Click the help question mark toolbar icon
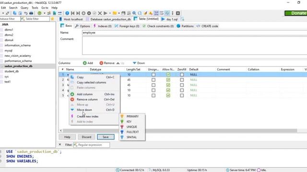Viewport: 307px width, 172px height. click(x=67, y=13)
